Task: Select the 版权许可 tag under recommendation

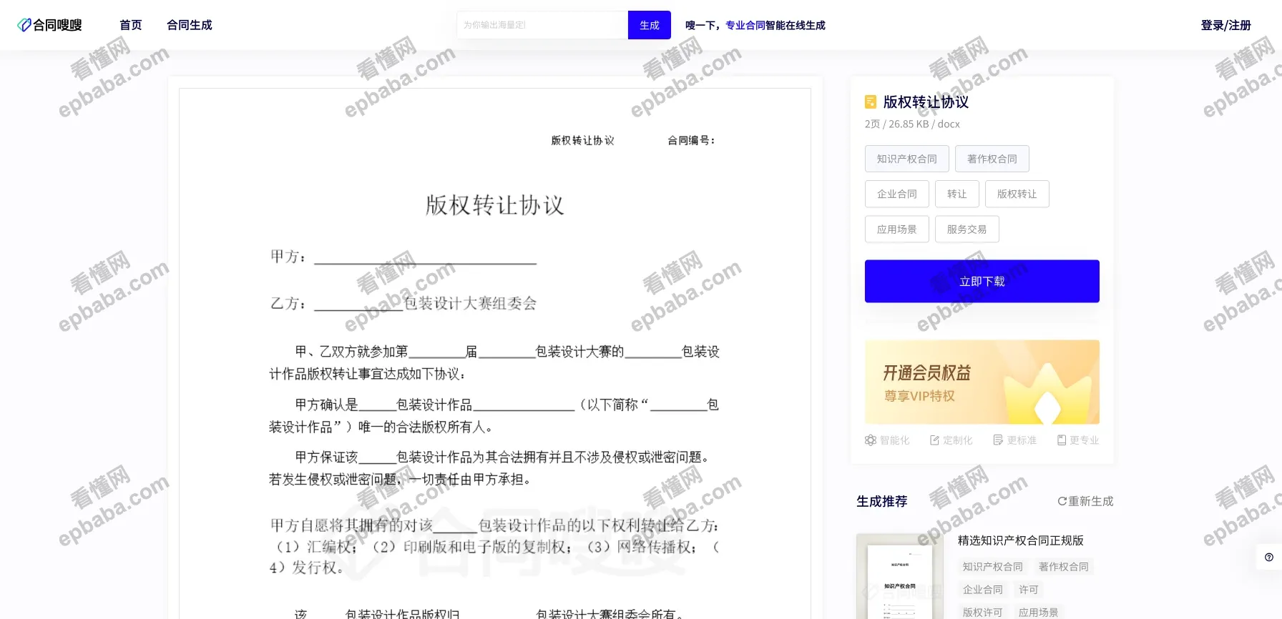Action: pyautogui.click(x=983, y=613)
